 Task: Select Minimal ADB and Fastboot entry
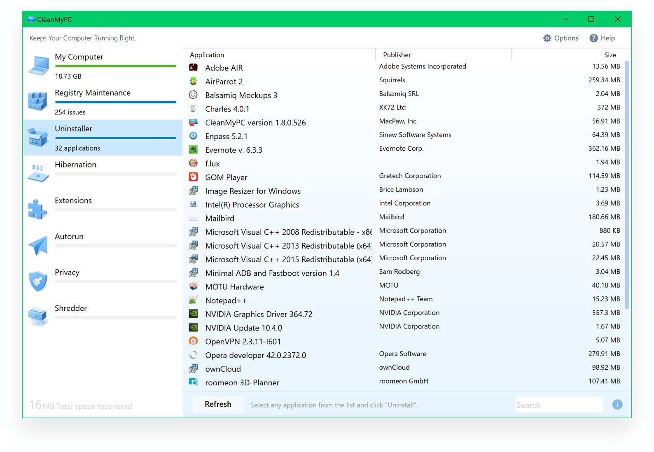(x=404, y=273)
